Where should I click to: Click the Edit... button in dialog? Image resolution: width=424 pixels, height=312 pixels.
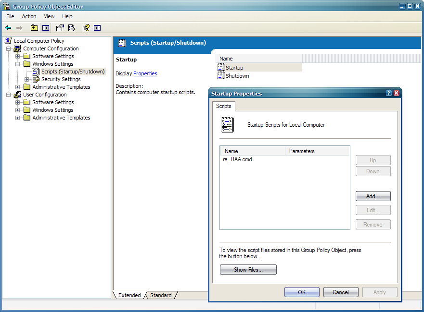(x=373, y=210)
